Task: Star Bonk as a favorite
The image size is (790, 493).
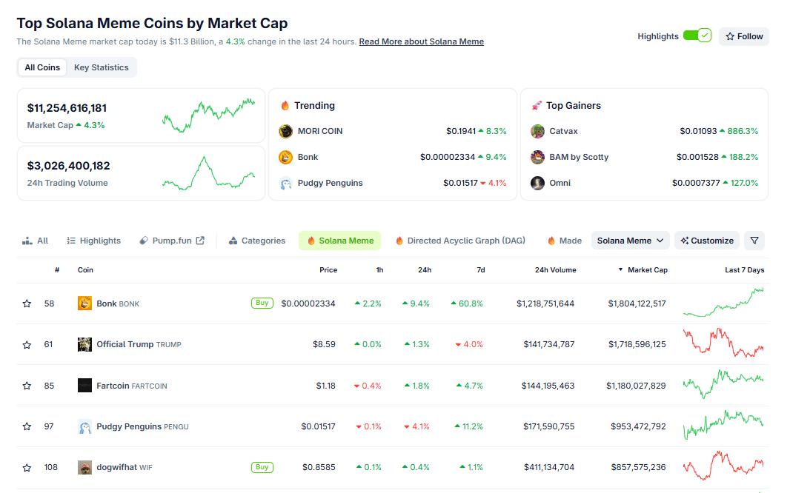Action: click(x=27, y=303)
